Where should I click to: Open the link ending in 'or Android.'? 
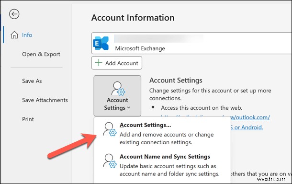(247, 127)
